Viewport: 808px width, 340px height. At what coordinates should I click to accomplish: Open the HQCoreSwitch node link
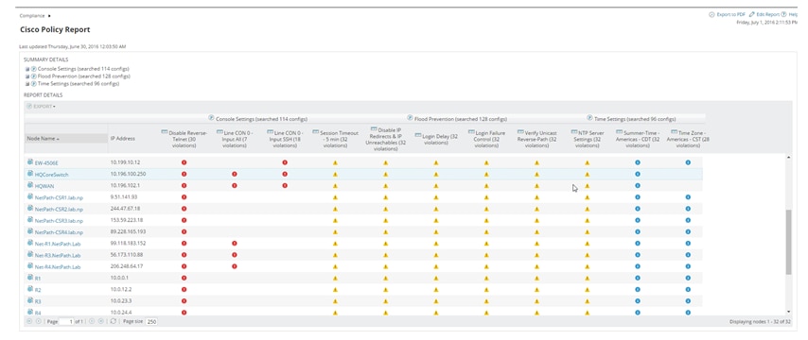tap(51, 175)
